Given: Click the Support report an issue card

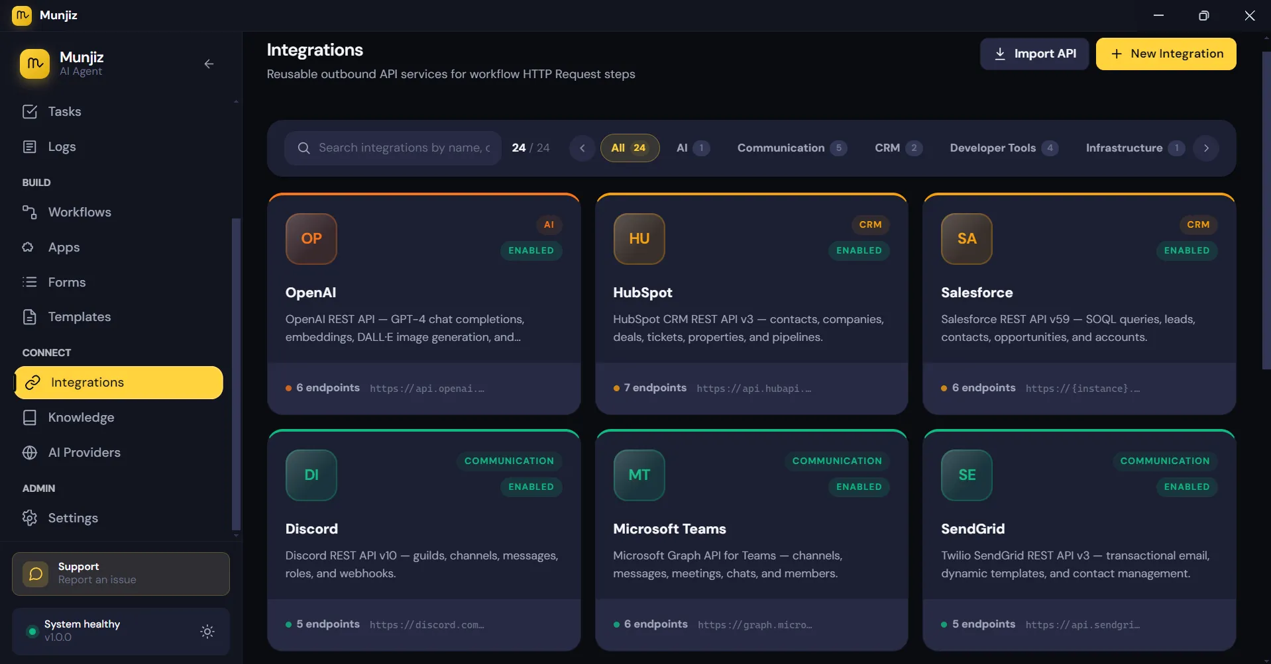Looking at the screenshot, I should [121, 574].
